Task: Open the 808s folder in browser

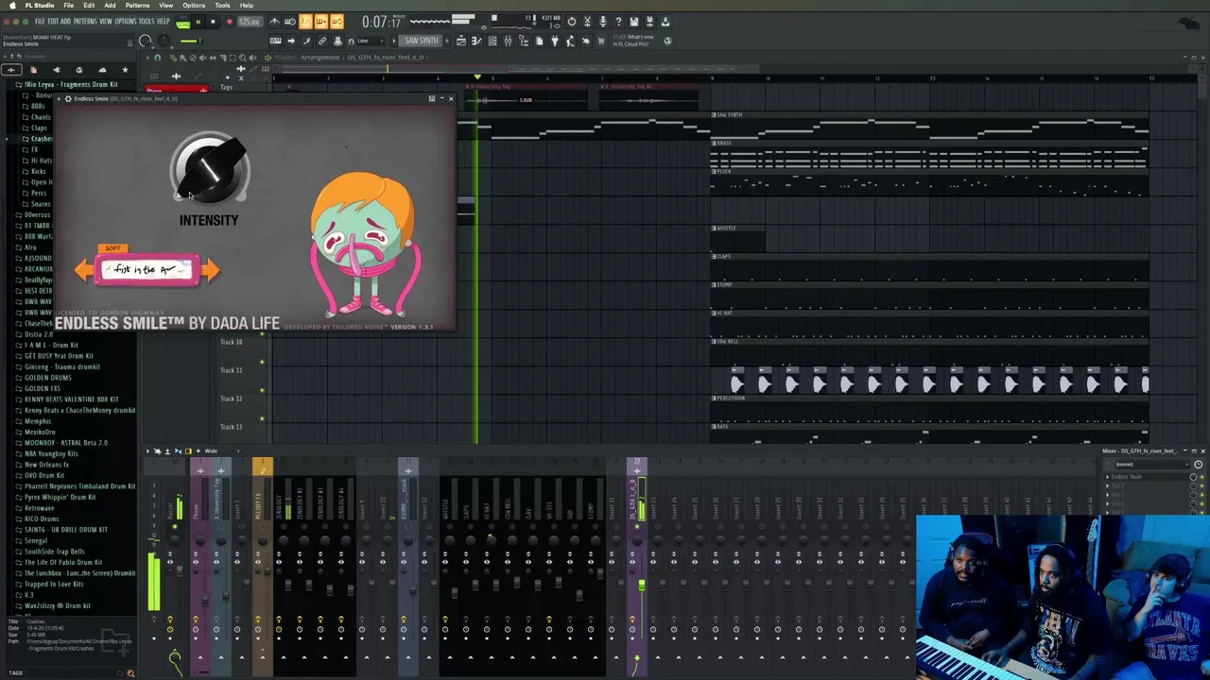Action: pyautogui.click(x=38, y=106)
